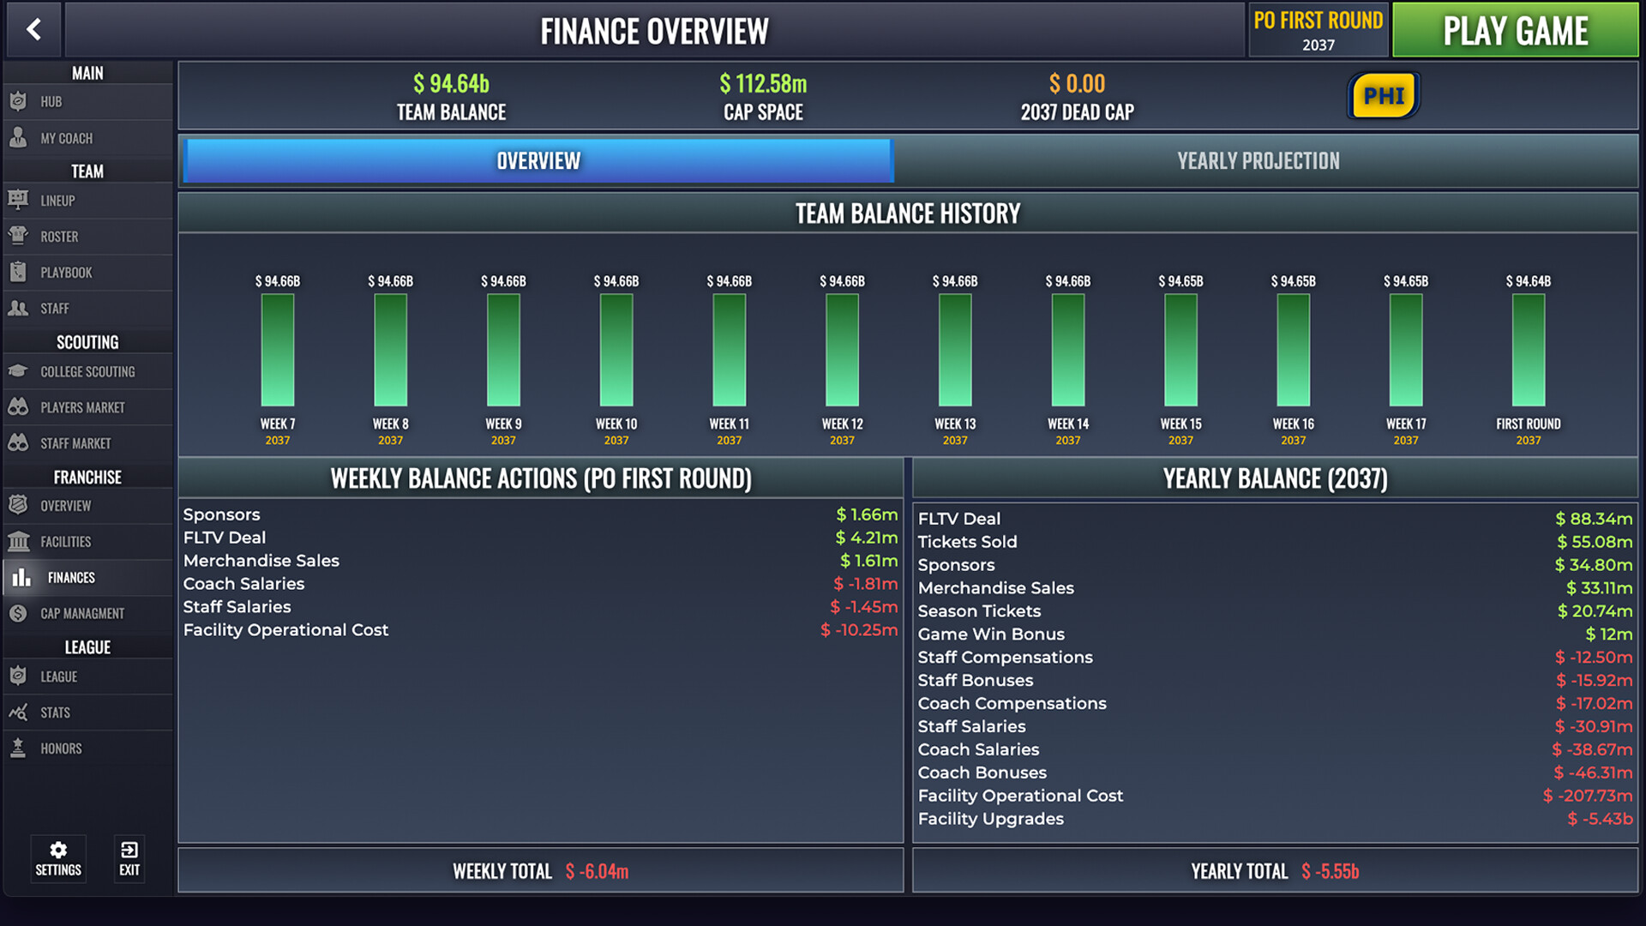Screen dimensions: 1646x926
Task: Select the Overview tab
Action: (536, 160)
